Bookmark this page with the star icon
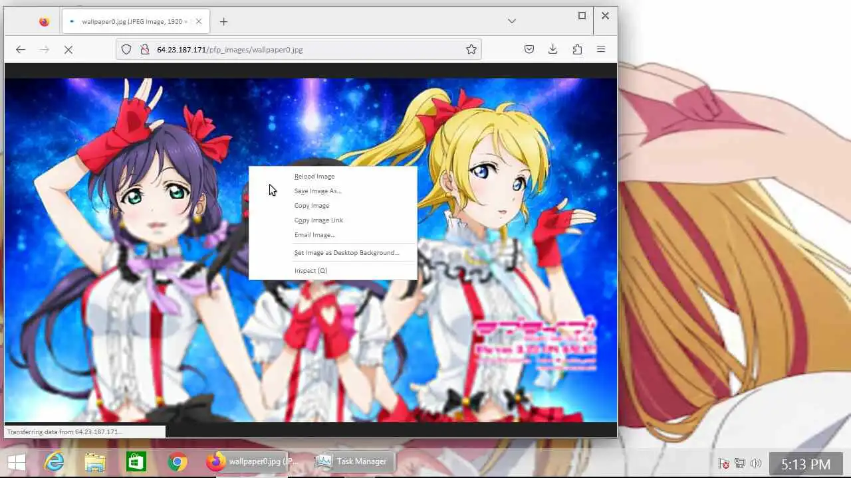Viewport: 851px width, 478px height. [471, 49]
